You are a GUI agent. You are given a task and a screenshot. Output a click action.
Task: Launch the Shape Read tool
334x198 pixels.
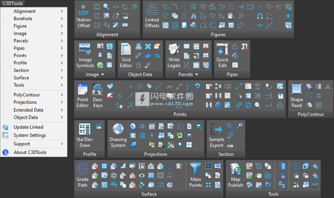click(x=297, y=96)
